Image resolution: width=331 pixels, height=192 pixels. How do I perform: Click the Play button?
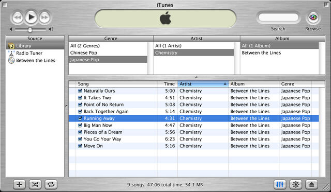click(31, 17)
